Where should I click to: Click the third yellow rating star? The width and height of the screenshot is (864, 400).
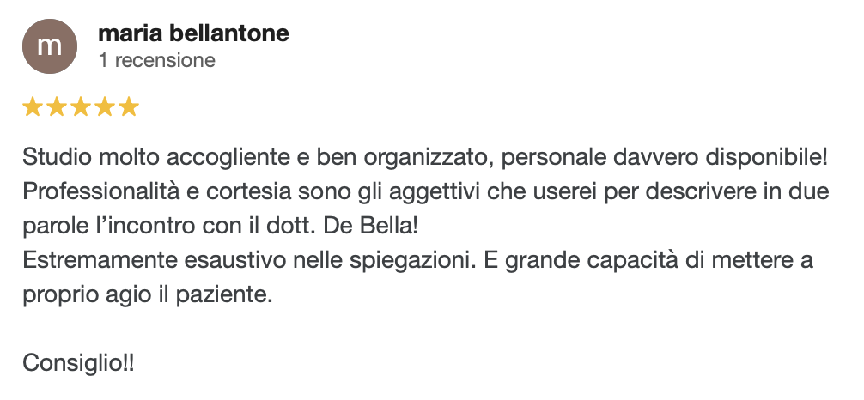[81, 107]
